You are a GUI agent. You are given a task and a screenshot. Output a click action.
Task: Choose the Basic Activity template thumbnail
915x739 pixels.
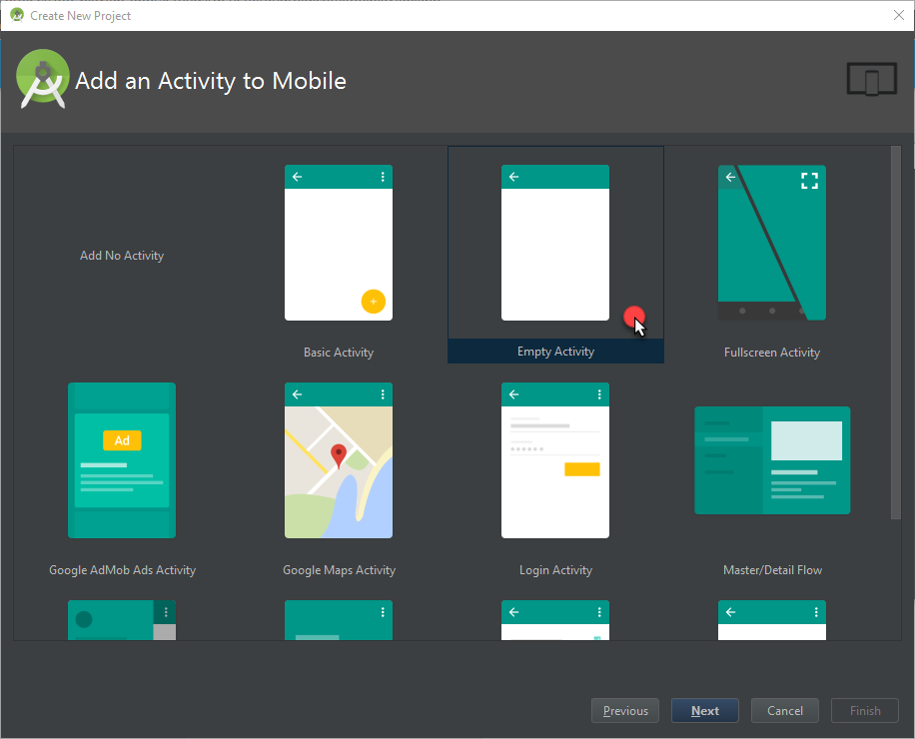pos(339,243)
